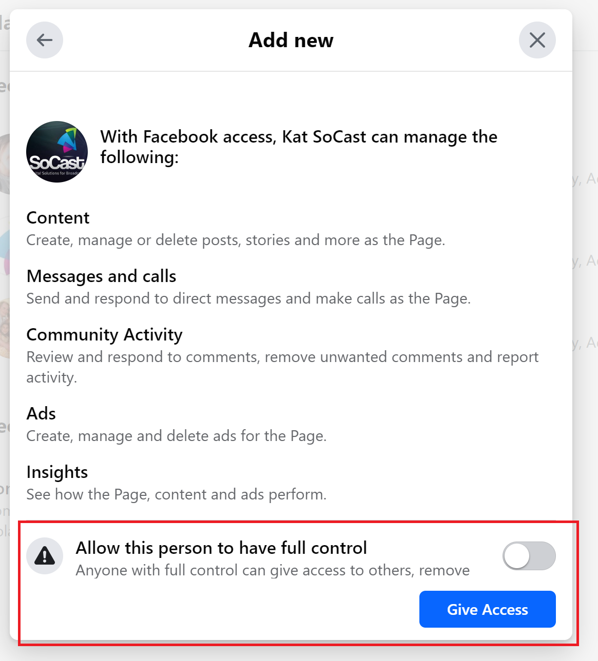Click the SoCast profile picture
598x661 pixels.
(57, 152)
